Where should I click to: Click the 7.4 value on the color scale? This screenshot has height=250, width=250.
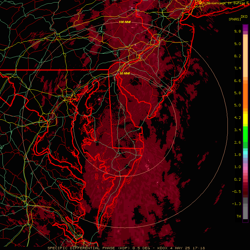pyautogui.click(x=237, y=68)
